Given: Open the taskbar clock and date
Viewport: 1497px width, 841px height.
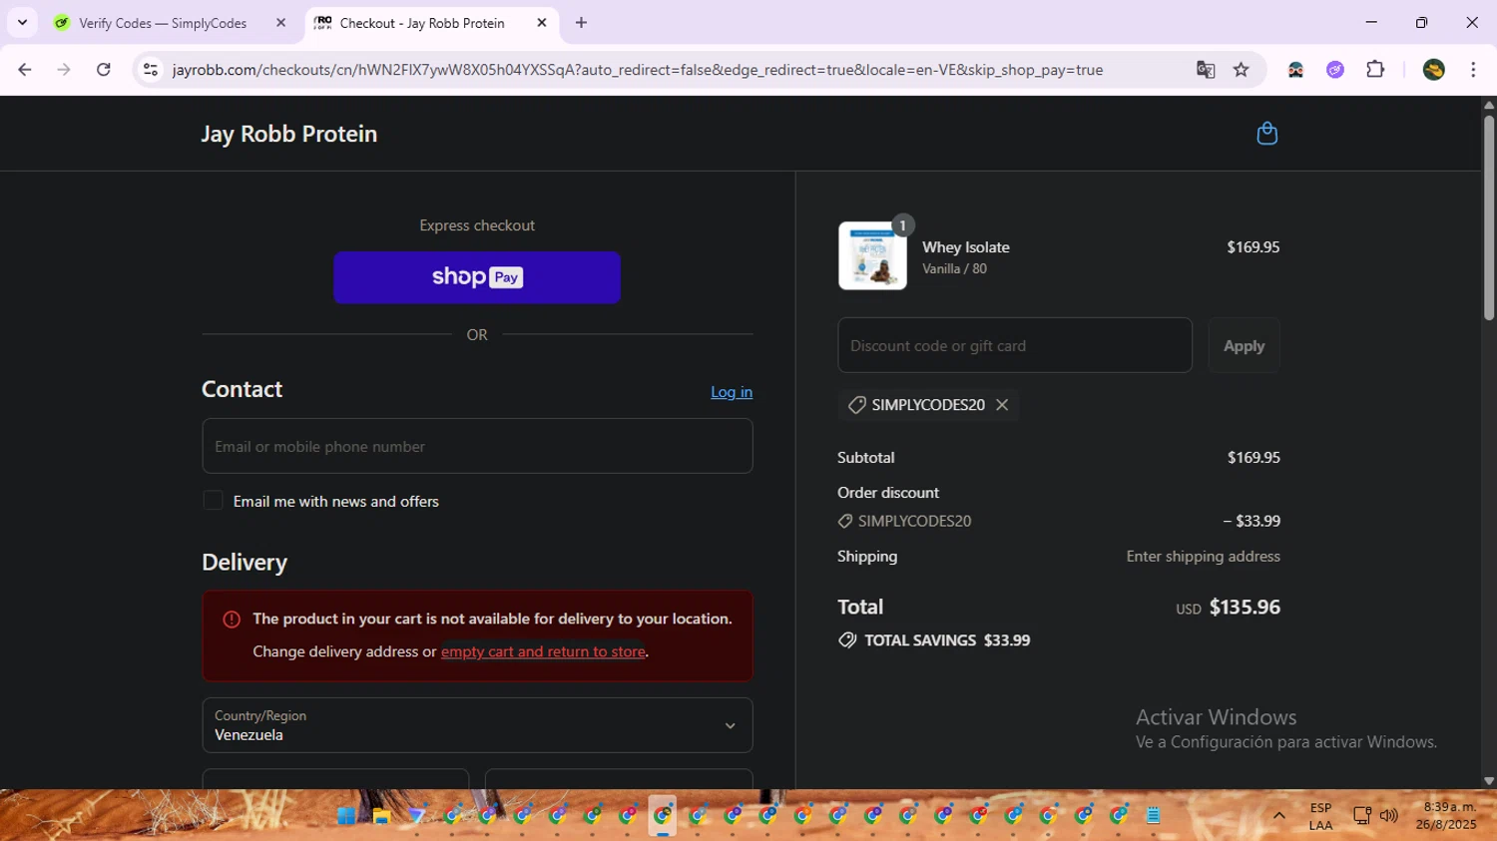Looking at the screenshot, I should [1446, 816].
